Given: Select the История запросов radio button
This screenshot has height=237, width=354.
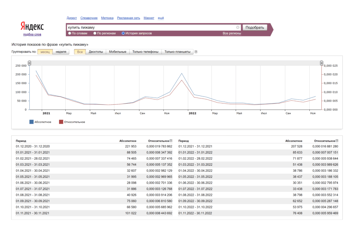Looking at the screenshot, I should 123,34.
